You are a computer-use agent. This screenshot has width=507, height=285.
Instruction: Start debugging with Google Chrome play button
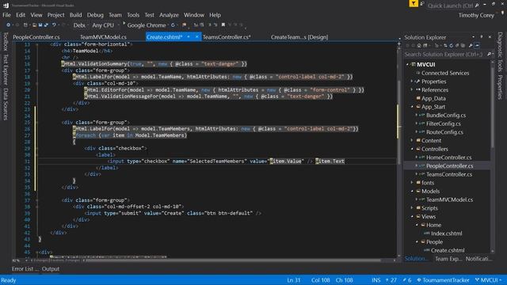click(x=124, y=23)
